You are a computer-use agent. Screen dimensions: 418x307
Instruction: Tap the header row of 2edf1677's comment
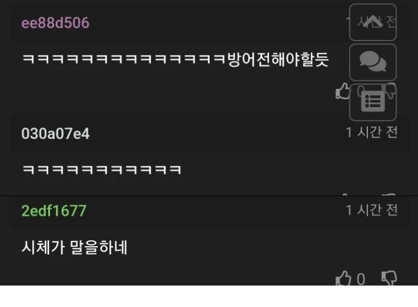click(210, 211)
